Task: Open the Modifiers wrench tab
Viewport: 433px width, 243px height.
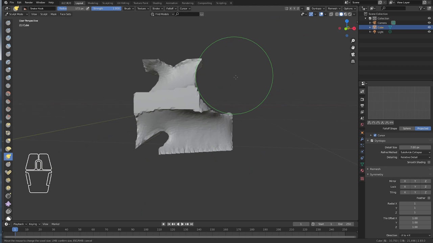Action: coord(362,139)
